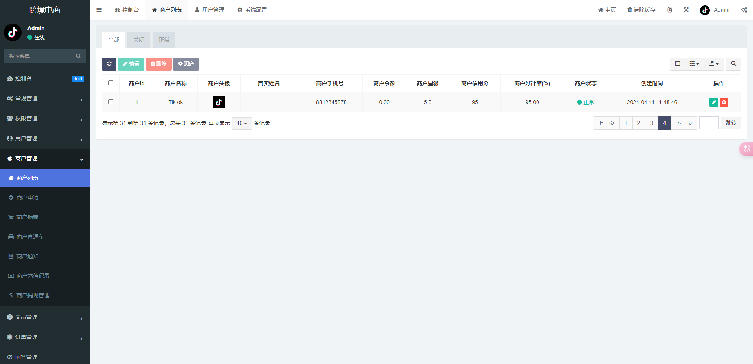This screenshot has height=364, width=753.
Task: Switch to the 全部 filter tab
Action: coord(114,40)
